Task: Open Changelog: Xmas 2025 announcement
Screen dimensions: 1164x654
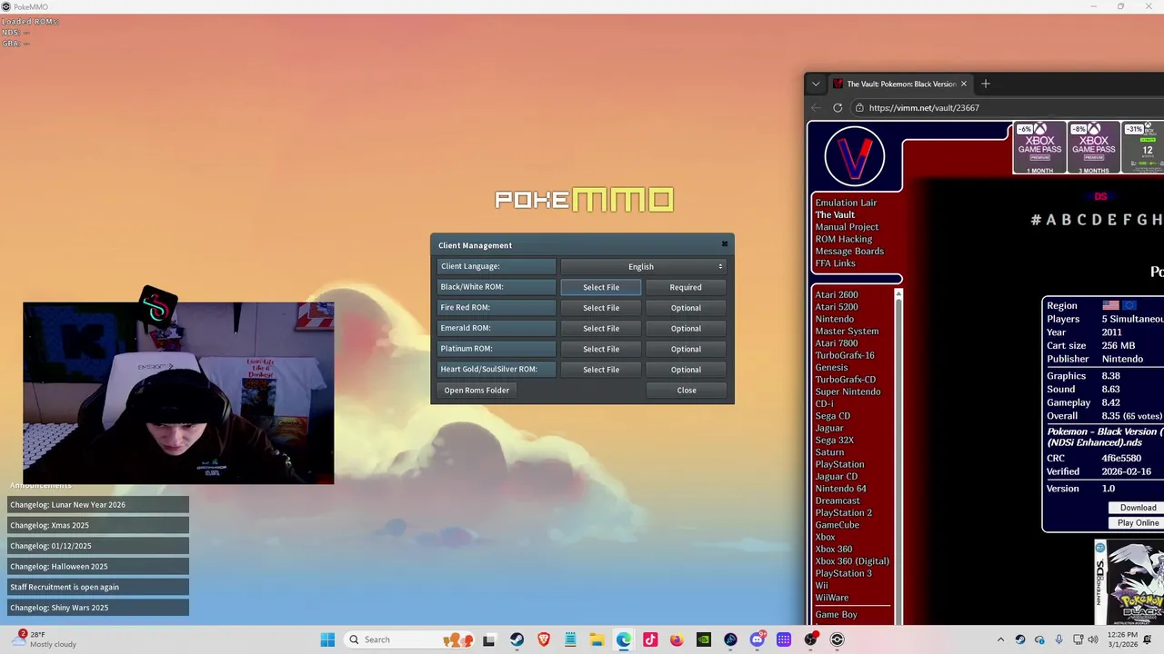Action: 98,525
